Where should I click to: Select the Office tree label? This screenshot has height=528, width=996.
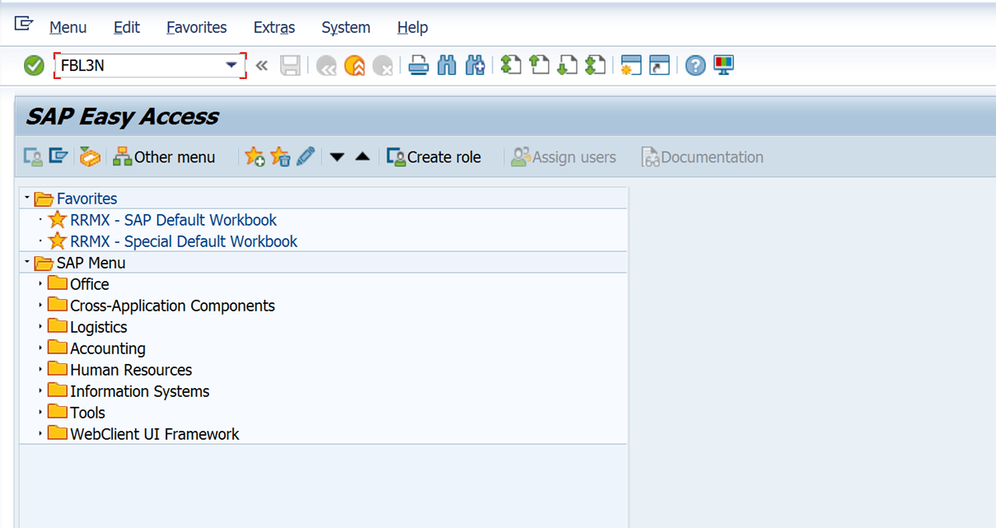[x=90, y=284]
